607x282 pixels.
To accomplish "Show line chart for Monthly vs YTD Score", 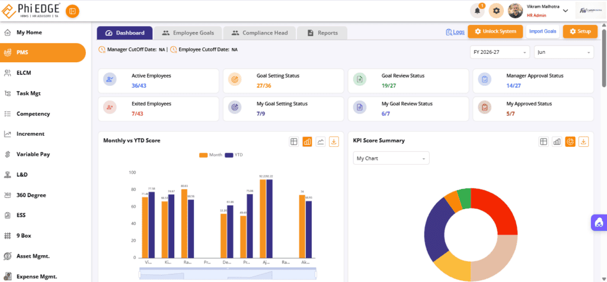I will point(321,142).
